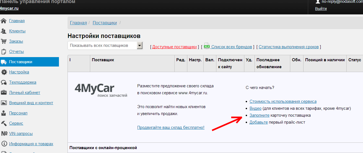The height and width of the screenshot is (153, 363).
Task: Open Статистика выполнения сроков link
Action: pos(289,47)
